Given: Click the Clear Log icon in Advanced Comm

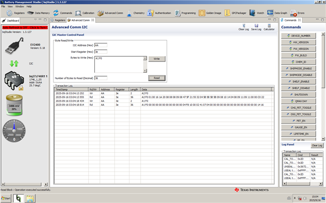Looking at the screenshot, I should [x=243, y=27].
